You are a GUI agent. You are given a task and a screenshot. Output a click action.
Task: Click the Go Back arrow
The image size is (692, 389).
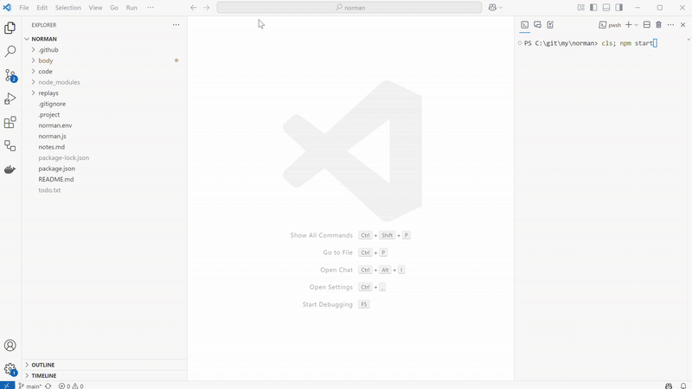click(x=193, y=8)
